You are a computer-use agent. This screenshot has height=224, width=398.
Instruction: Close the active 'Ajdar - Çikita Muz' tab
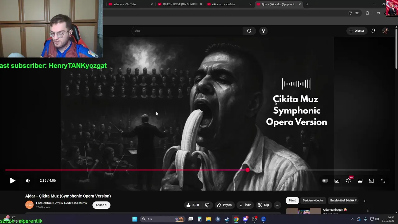coord(300,4)
